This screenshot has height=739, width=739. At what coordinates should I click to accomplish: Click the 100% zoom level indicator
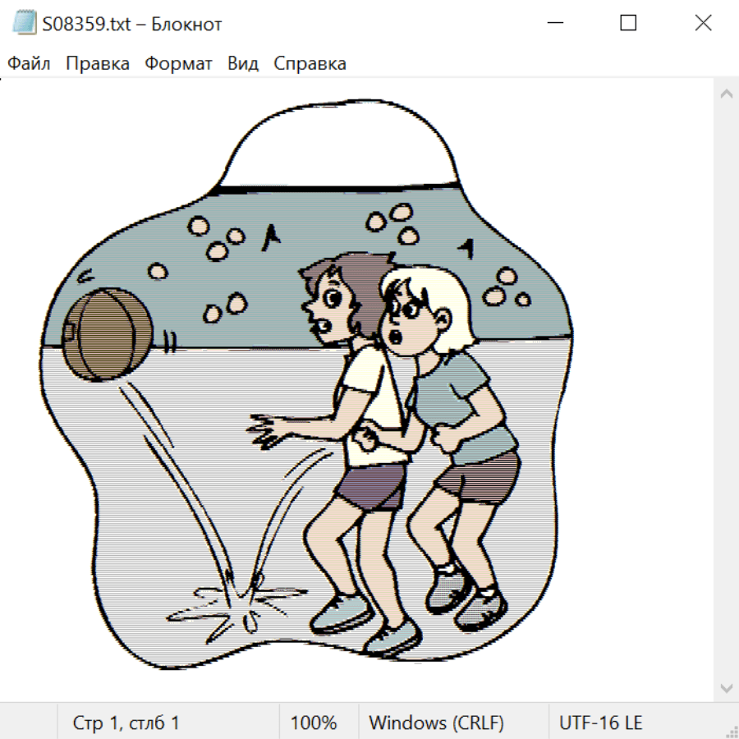(x=314, y=723)
